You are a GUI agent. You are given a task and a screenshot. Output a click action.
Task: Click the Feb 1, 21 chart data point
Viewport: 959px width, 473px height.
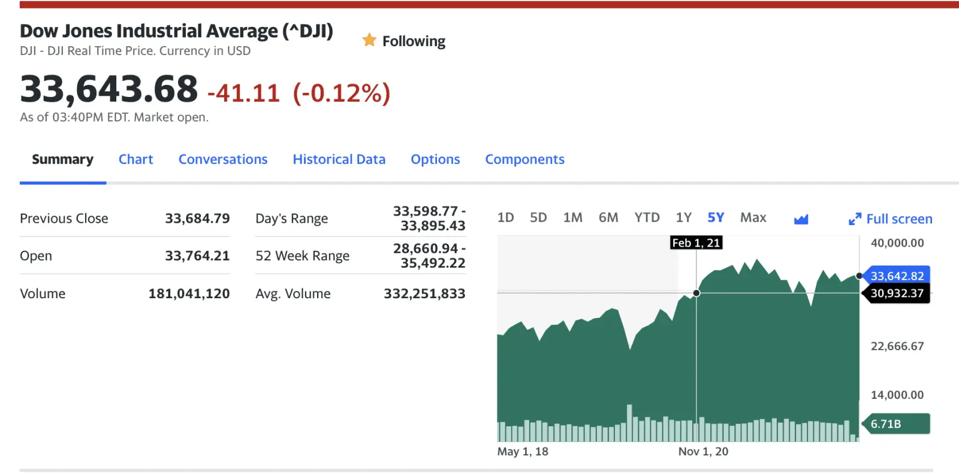(x=696, y=293)
